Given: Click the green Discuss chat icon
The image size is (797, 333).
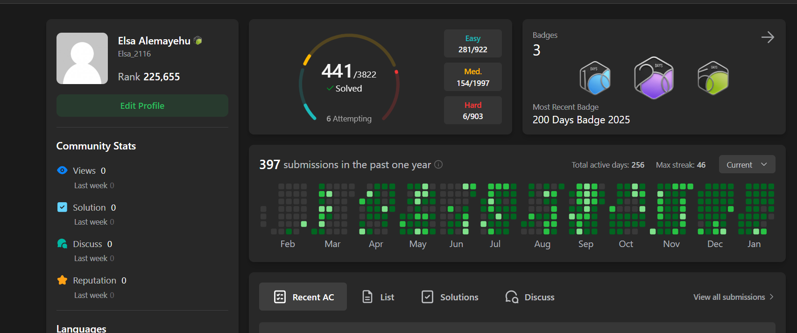Looking at the screenshot, I should [x=62, y=244].
